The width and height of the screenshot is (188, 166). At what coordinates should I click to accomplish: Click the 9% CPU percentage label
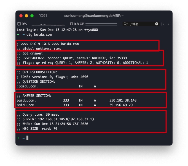[x=24, y=24]
